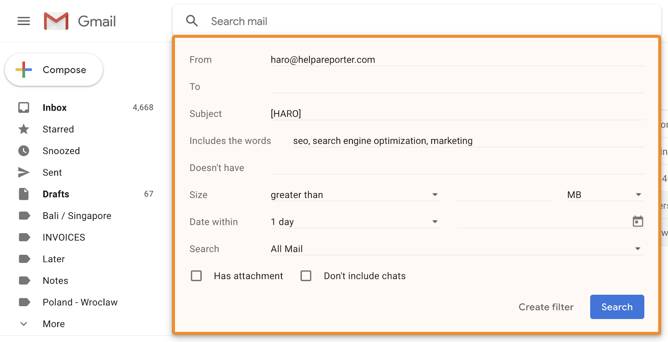The width and height of the screenshot is (668, 342).
Task: Click the Gmail M logo
Action: coord(56,21)
